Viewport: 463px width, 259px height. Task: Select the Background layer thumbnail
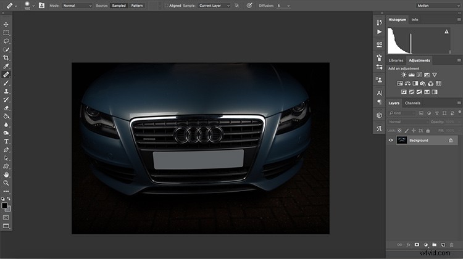tap(402, 141)
